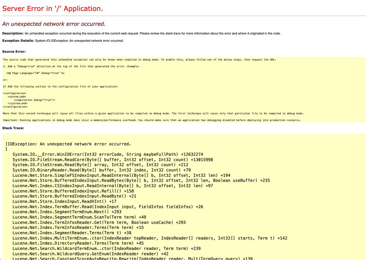Click the 'SimpleFSIndexInput.ReadInternal' stack line
This screenshot has height=260, width=366.
point(121,175)
